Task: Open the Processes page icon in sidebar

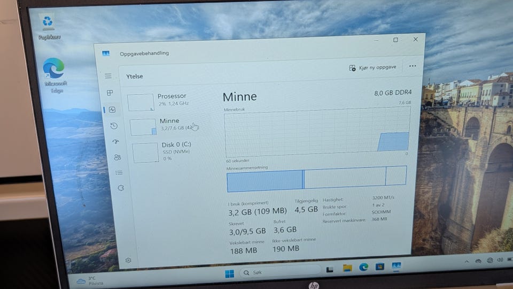Action: tap(110, 93)
